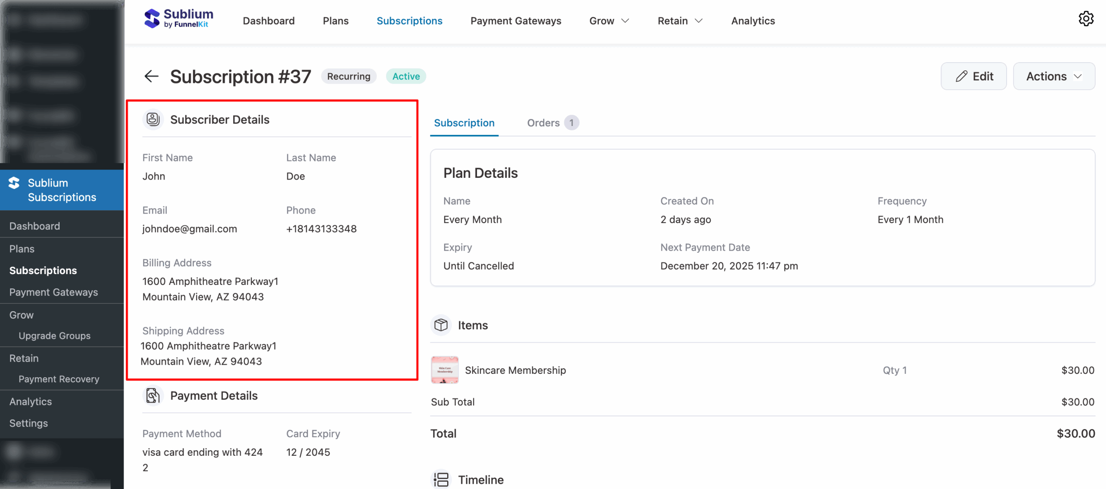This screenshot has width=1106, height=489.
Task: Click the Skincare Membership product thumbnail
Action: coord(444,370)
